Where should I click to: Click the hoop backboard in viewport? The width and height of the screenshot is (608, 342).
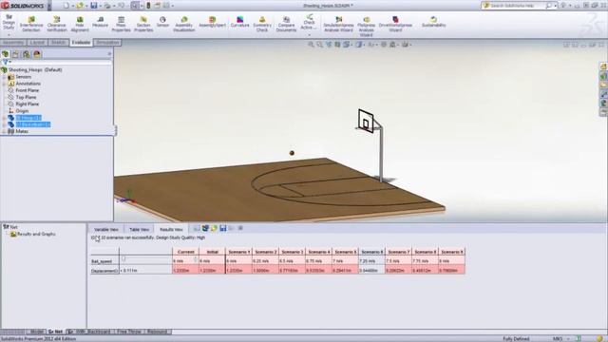click(x=366, y=121)
